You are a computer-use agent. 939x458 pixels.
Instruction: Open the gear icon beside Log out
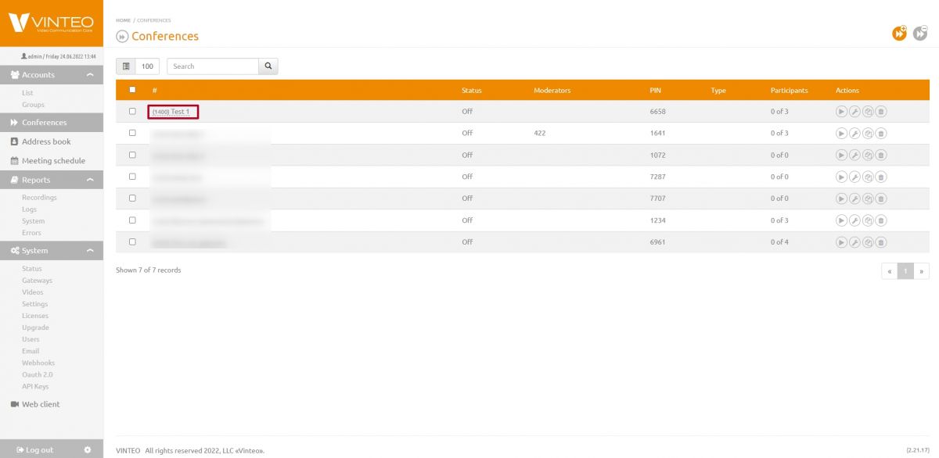[x=88, y=449]
